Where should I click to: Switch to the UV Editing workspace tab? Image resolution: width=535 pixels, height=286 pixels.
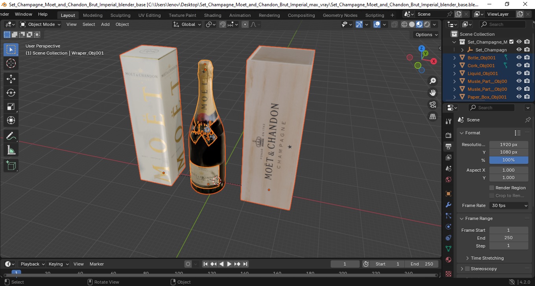(149, 15)
